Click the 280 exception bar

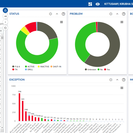26,116
